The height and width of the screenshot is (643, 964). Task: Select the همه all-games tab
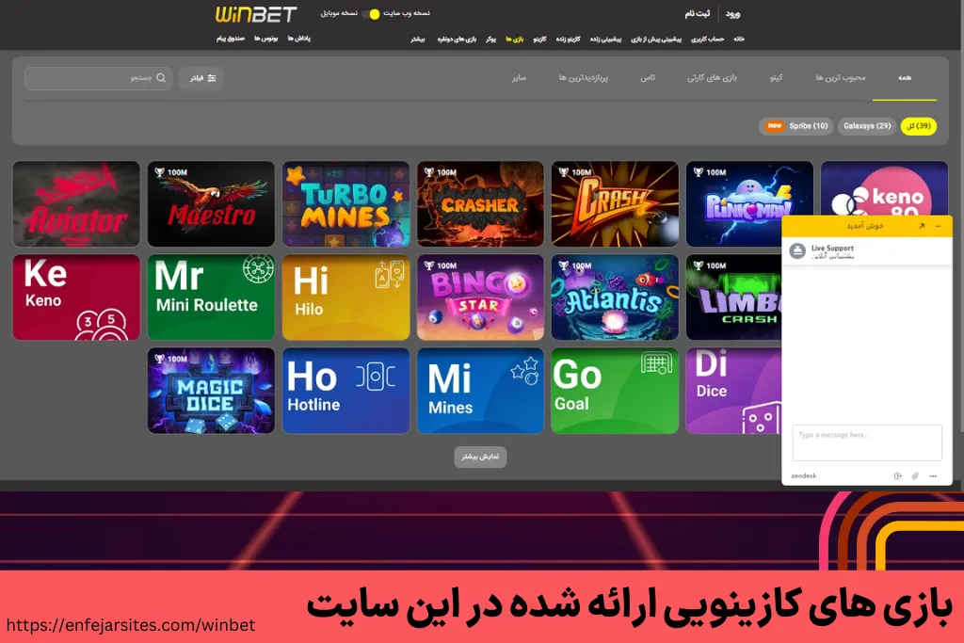905,77
